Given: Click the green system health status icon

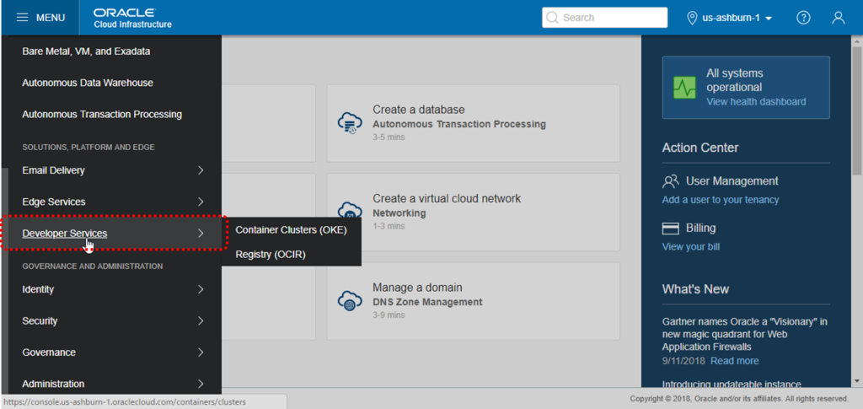Looking at the screenshot, I should point(684,88).
